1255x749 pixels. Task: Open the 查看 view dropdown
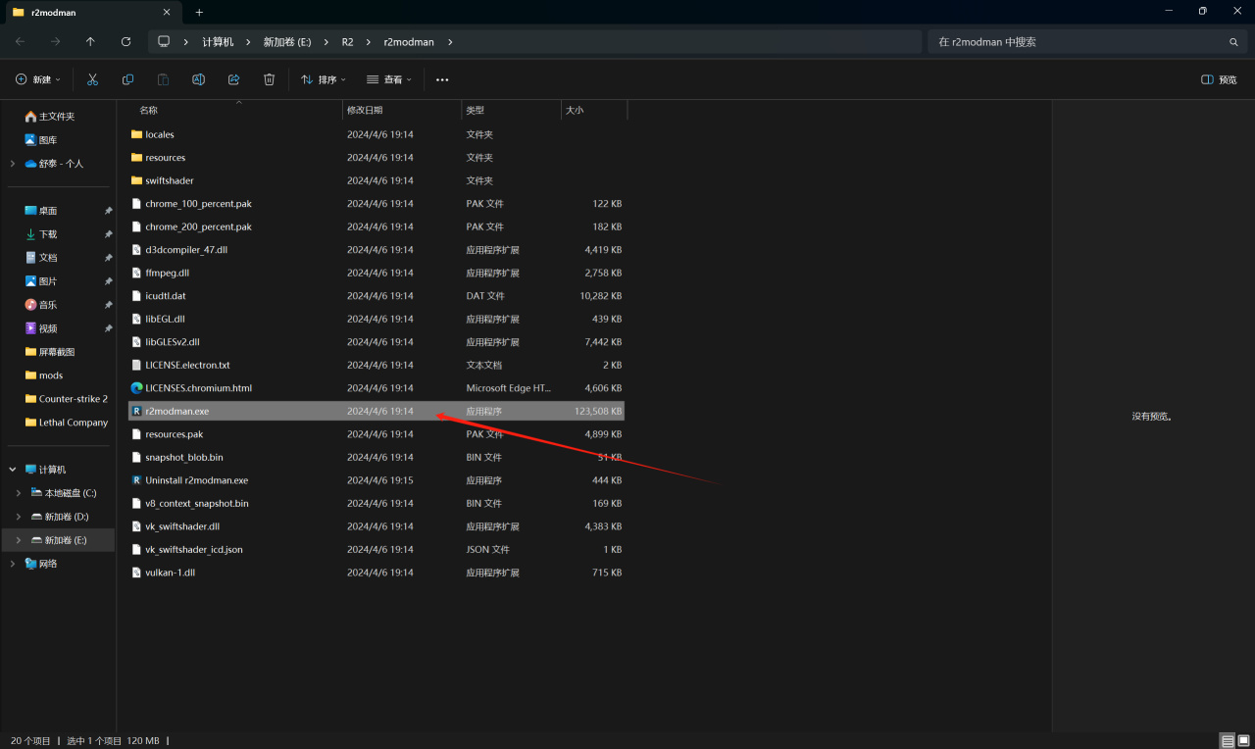coord(389,79)
